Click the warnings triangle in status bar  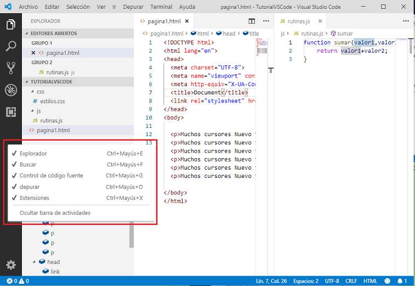click(x=24, y=281)
